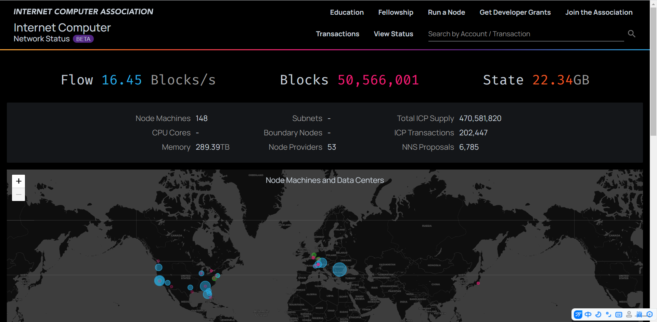Click the Boundary Nodes label

293,133
